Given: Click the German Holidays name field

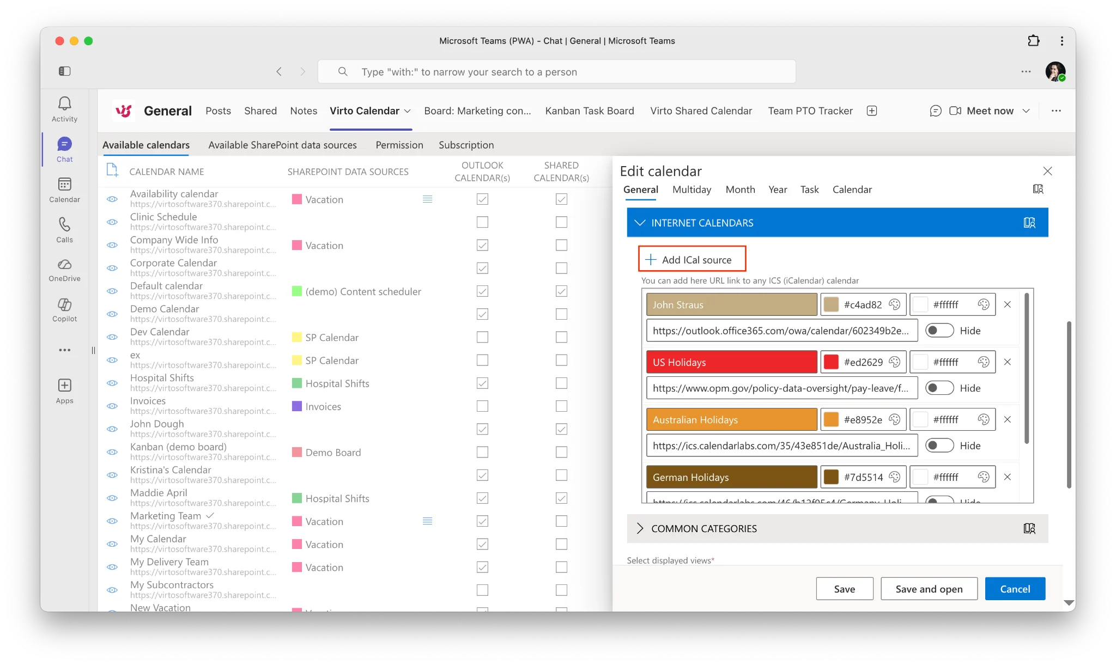Looking at the screenshot, I should pyautogui.click(x=732, y=478).
